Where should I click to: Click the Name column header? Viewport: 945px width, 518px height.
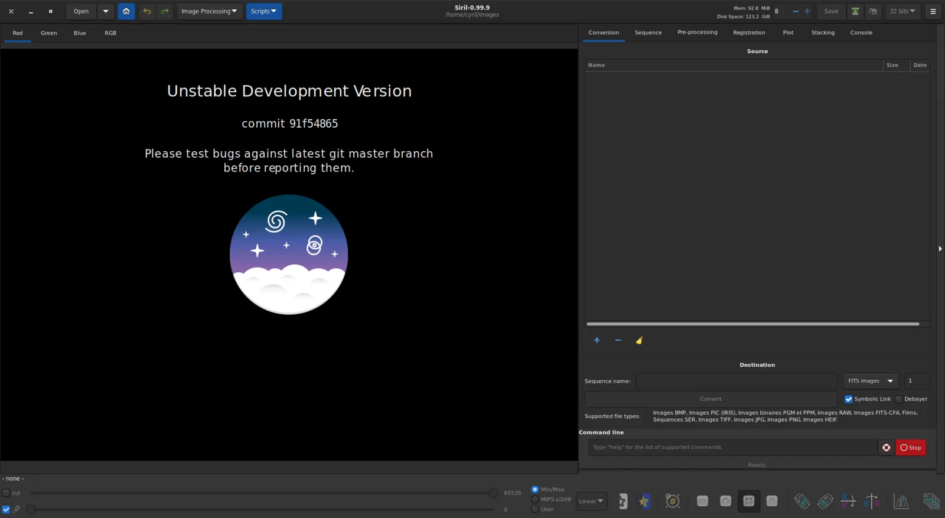pyautogui.click(x=734, y=66)
